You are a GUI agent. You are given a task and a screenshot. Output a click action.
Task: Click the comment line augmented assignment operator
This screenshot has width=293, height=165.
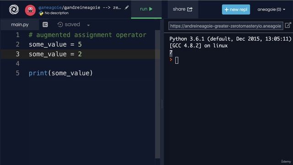87,35
